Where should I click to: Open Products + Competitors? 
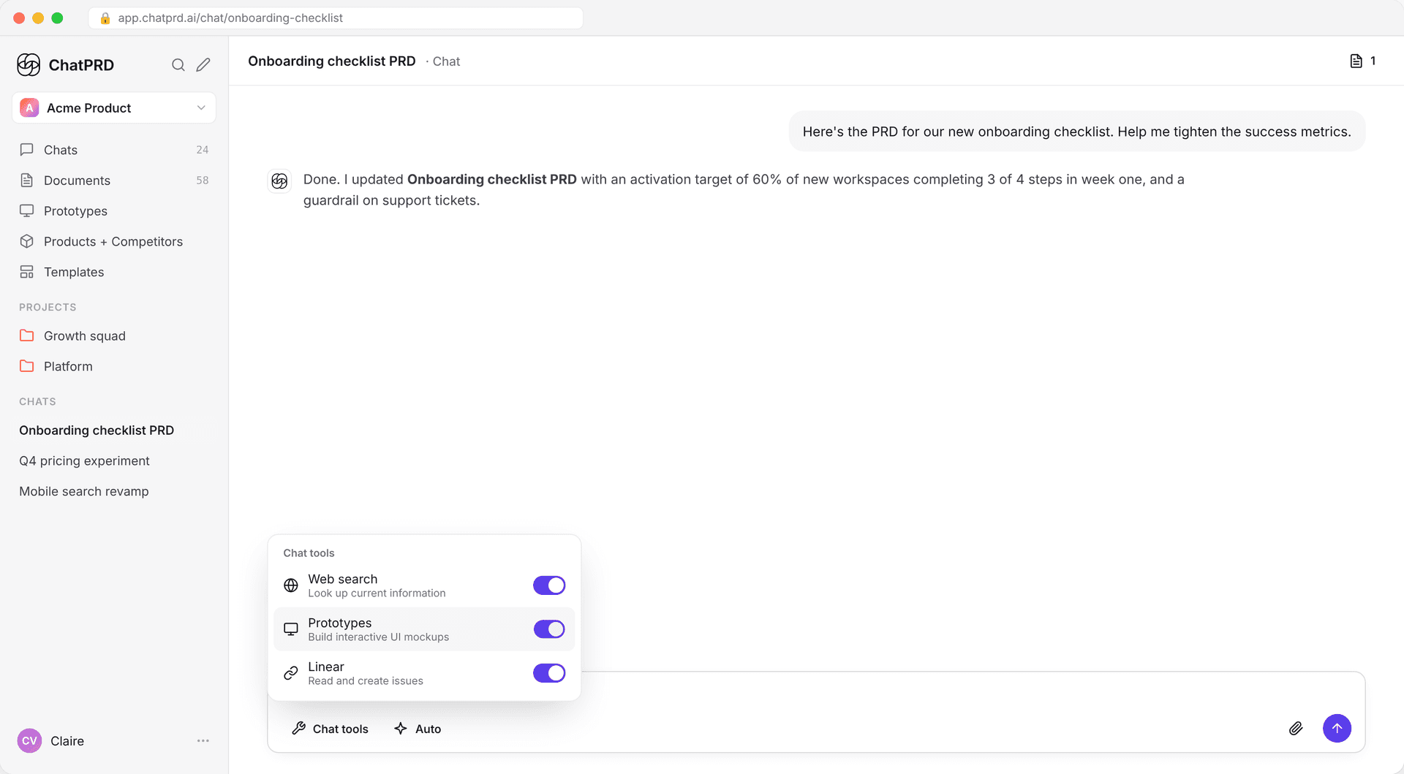[x=114, y=242]
